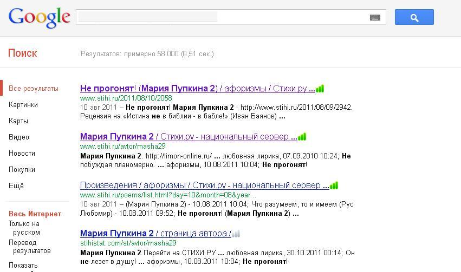Switch to Карты search category

(x=18, y=121)
